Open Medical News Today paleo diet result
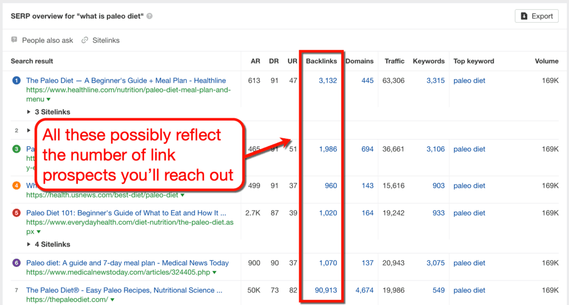The width and height of the screenshot is (569, 305). pos(127,263)
